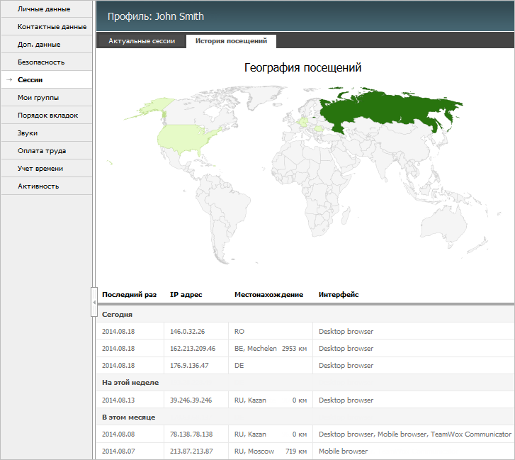
Task: Click Mobile browser in 213.87.213.87 row
Action: 344,451
